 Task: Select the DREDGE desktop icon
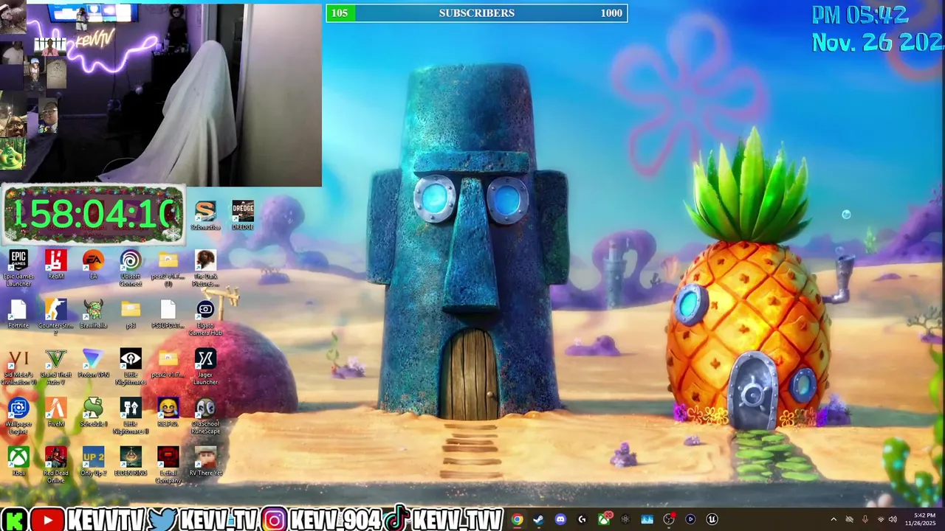pos(243,215)
